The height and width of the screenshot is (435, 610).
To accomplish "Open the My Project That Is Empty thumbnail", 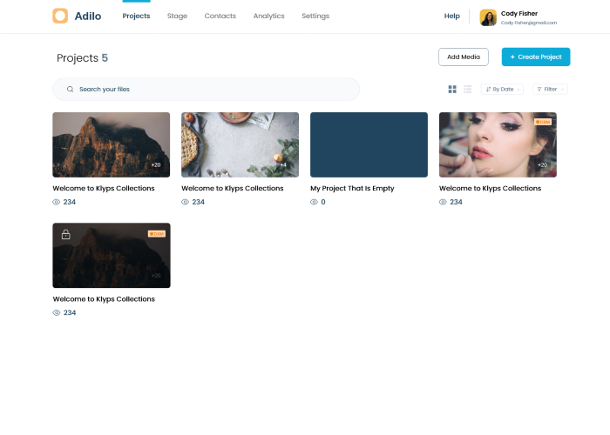I will pos(369,144).
